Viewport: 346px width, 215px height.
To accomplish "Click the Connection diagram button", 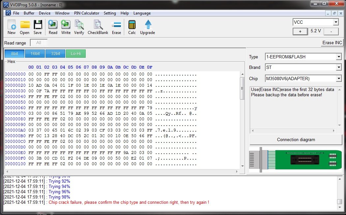I will (x=296, y=139).
